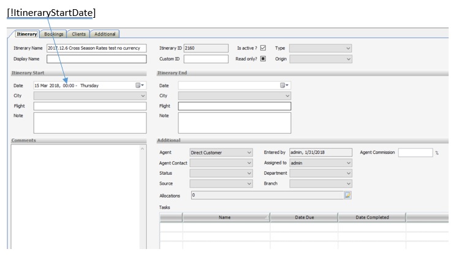
Task: Click the Allocations browse icon
Action: pos(347,196)
